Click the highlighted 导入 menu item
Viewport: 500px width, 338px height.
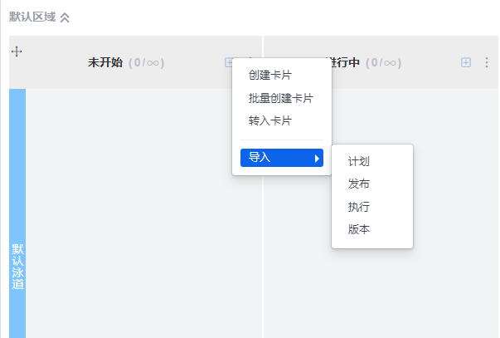point(282,158)
